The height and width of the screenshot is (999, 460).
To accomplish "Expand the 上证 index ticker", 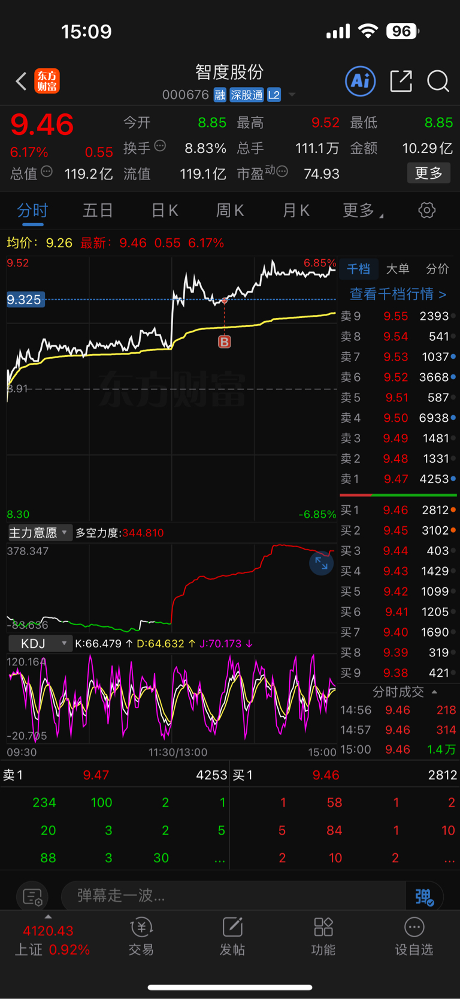I will click(52, 940).
